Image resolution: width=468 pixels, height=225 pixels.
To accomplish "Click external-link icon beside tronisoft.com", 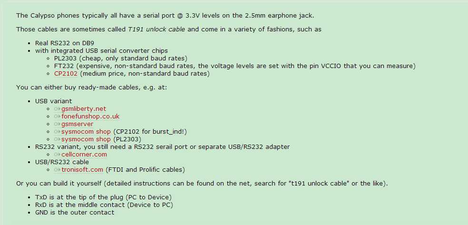I will coord(57,170).
